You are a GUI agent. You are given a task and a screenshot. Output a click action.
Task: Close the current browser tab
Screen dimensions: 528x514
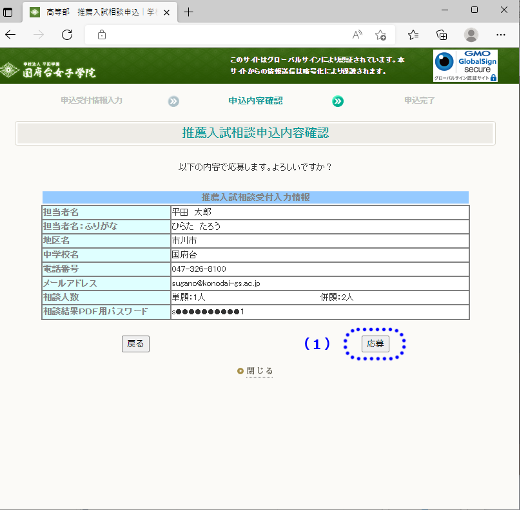pyautogui.click(x=168, y=12)
